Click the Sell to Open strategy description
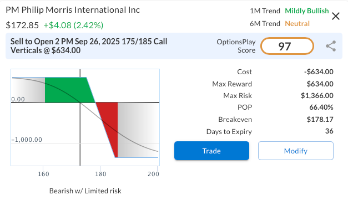The image size is (348, 200). [x=89, y=46]
